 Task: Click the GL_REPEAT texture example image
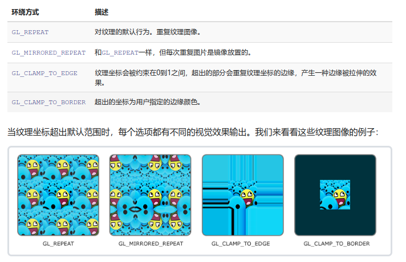[x=58, y=195]
